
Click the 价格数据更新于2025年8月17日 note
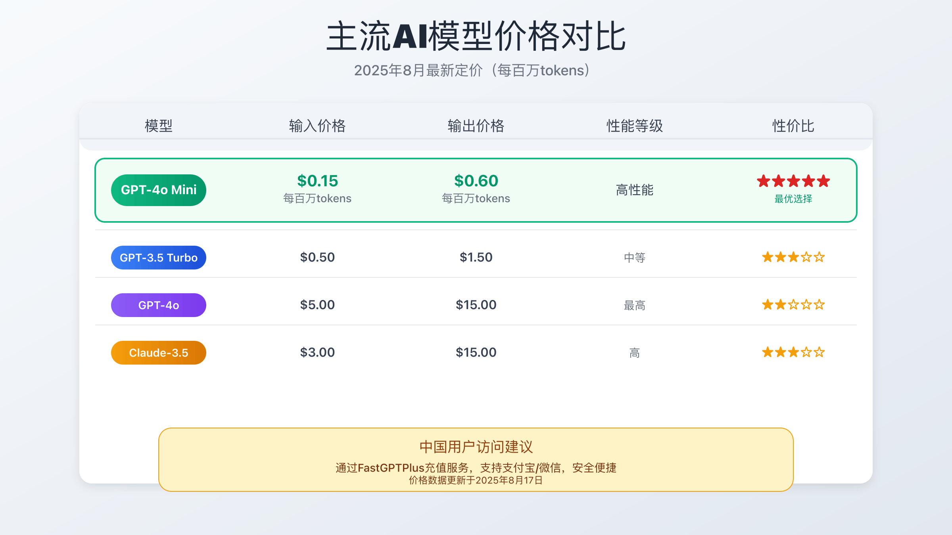pos(476,481)
